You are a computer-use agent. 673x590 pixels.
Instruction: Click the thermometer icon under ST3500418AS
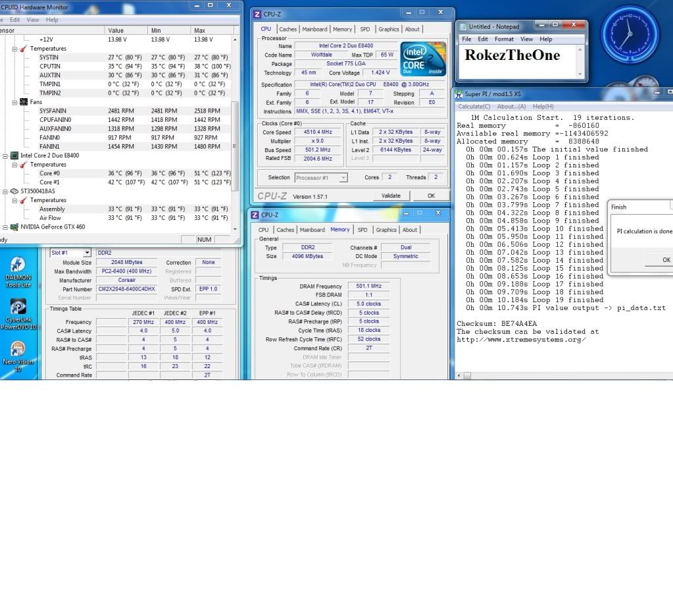coord(24,200)
